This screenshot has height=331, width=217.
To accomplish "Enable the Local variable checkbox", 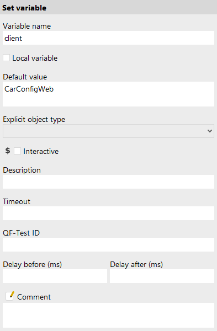I will click(6, 58).
